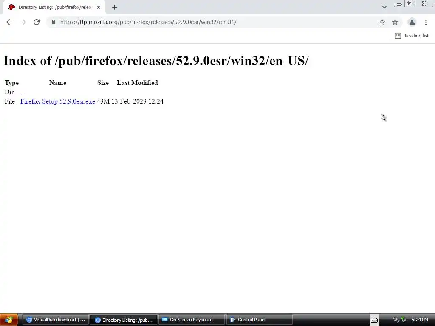Click the Size column header
Screen dimensions: 435x326
point(103,83)
